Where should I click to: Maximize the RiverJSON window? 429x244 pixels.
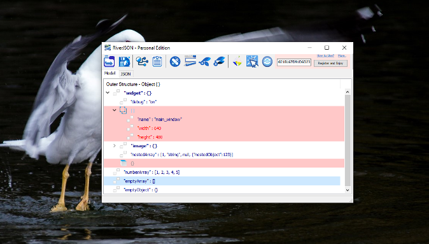point(327,48)
